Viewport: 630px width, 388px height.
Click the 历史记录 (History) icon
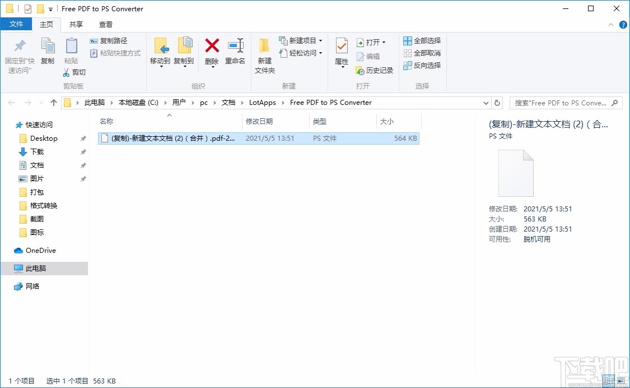tap(374, 71)
